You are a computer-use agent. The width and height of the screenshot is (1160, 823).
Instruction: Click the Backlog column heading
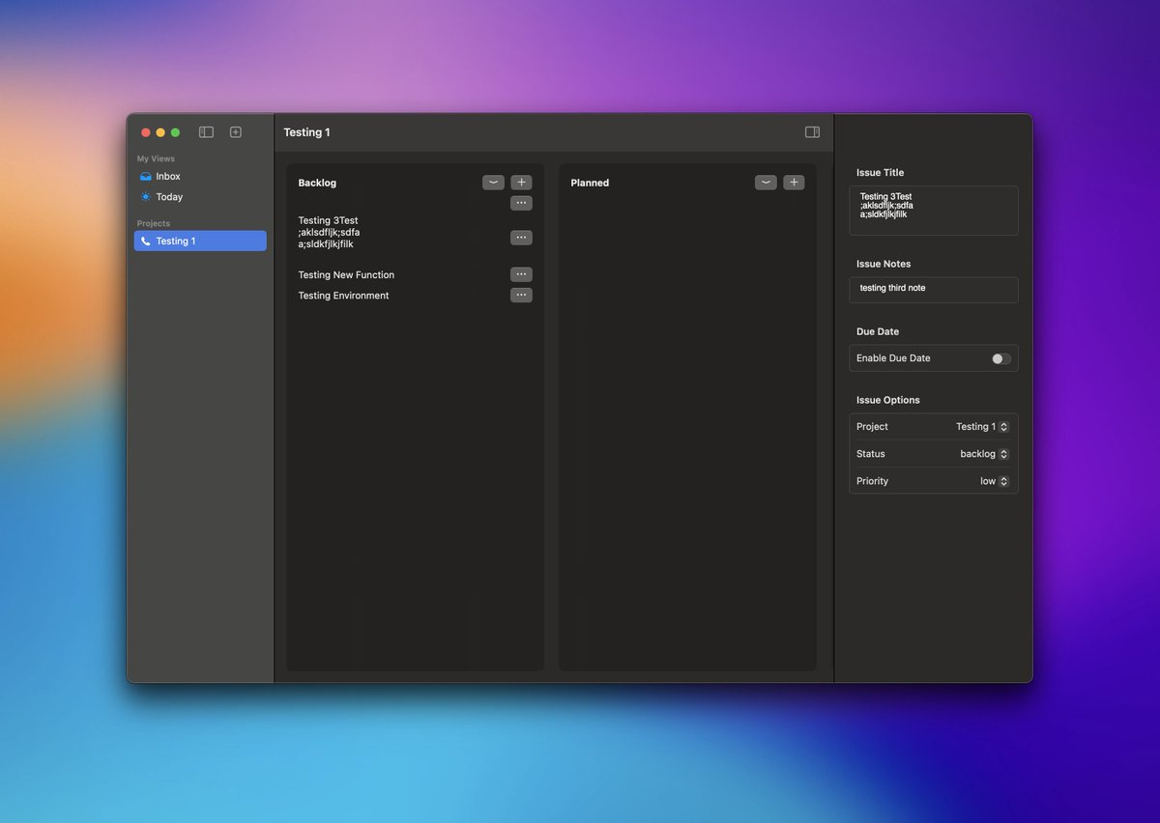(x=317, y=183)
